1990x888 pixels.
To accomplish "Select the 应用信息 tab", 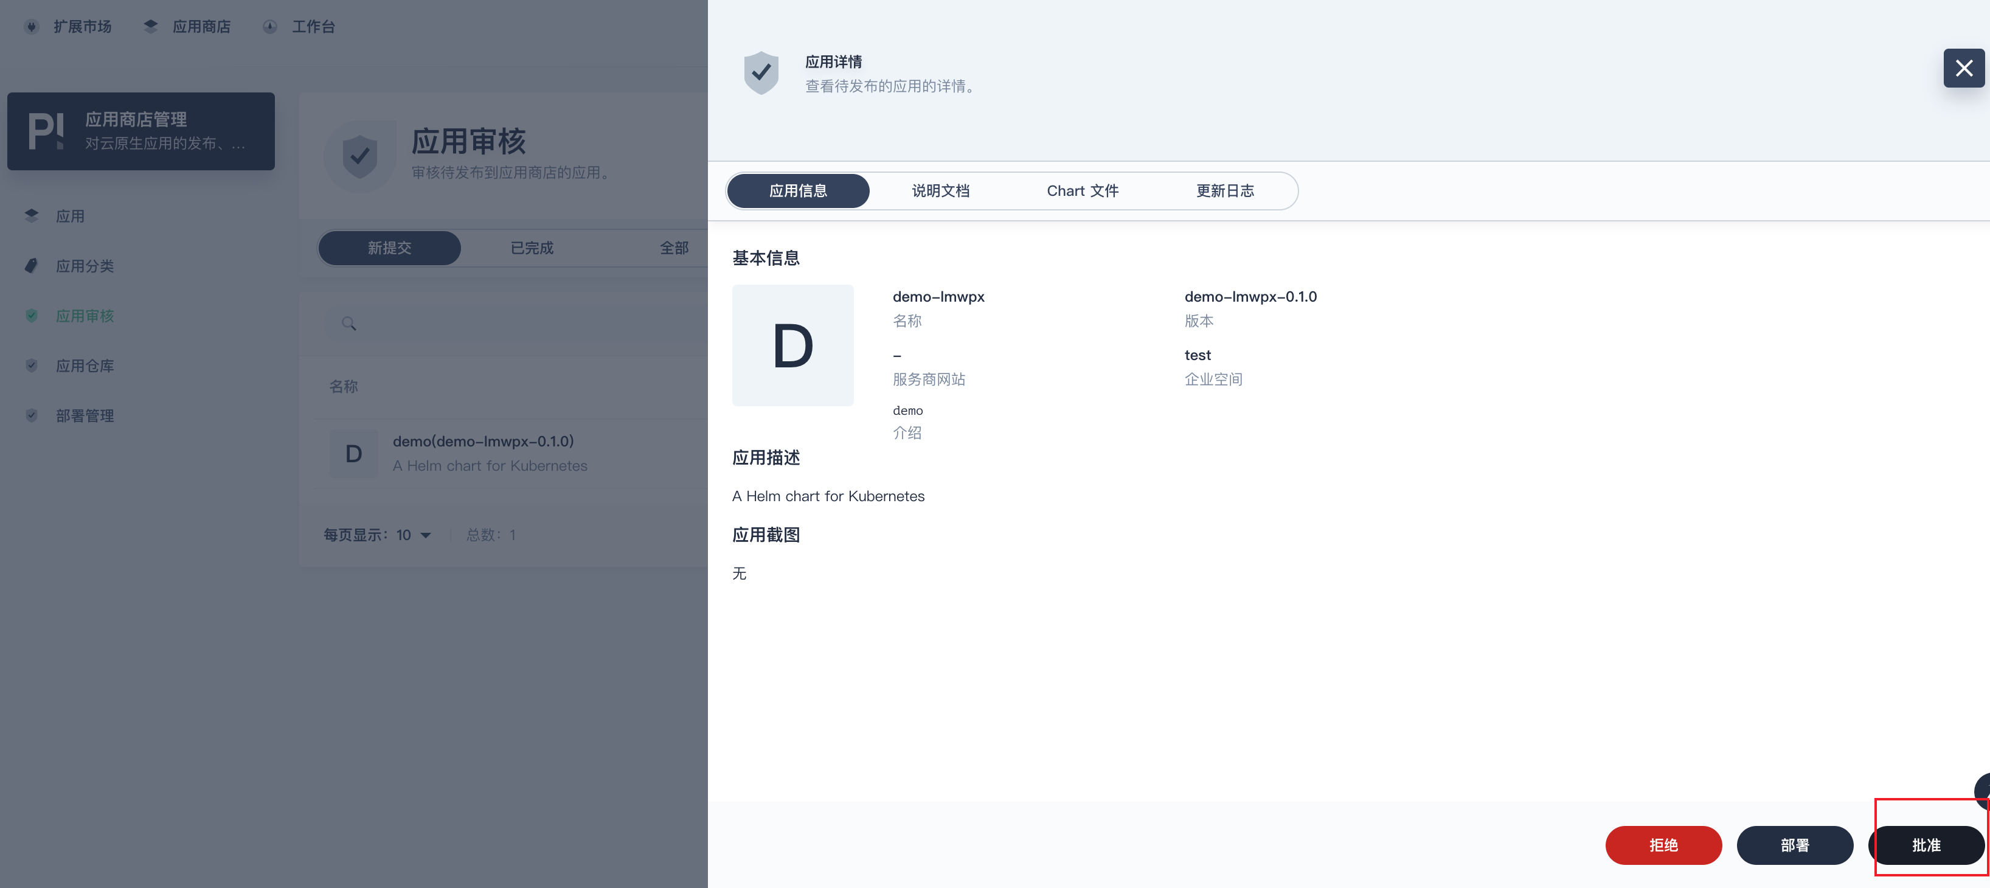I will 798,191.
